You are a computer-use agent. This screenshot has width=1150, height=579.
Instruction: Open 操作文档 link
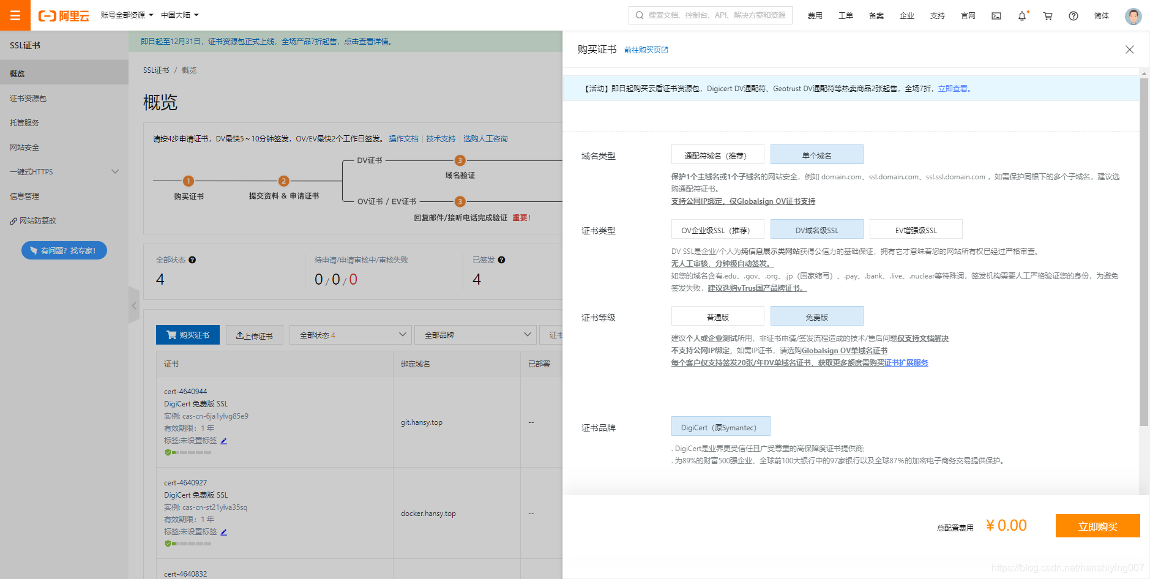point(403,139)
